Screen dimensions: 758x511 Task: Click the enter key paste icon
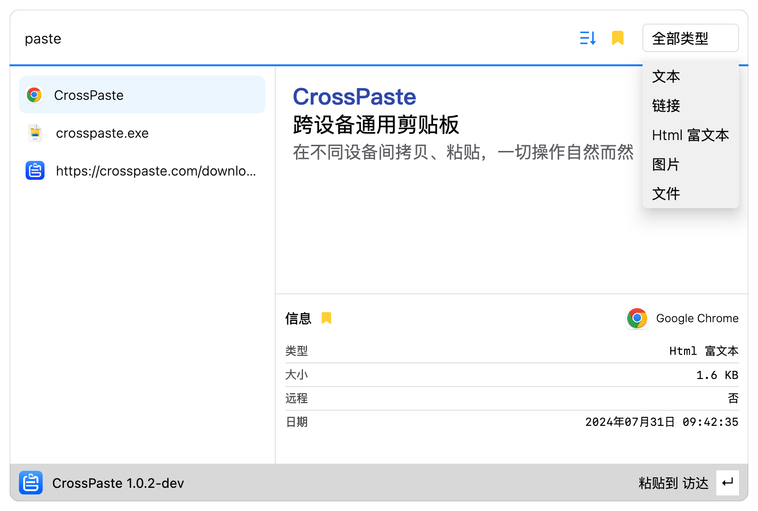pyautogui.click(x=728, y=483)
